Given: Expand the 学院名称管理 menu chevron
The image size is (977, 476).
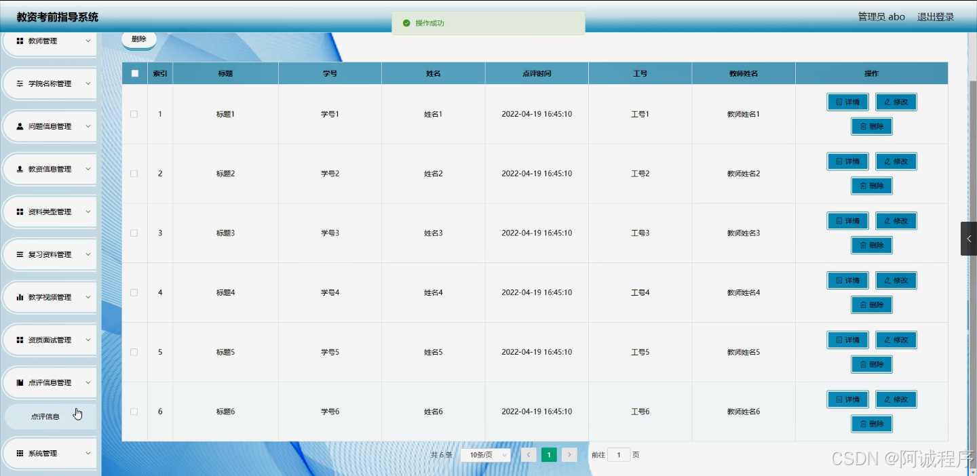Looking at the screenshot, I should 88,83.
